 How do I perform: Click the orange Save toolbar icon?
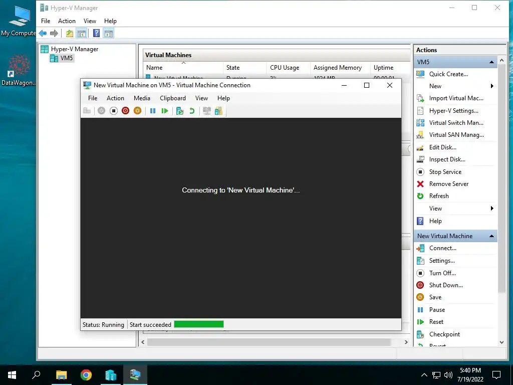tap(137, 111)
